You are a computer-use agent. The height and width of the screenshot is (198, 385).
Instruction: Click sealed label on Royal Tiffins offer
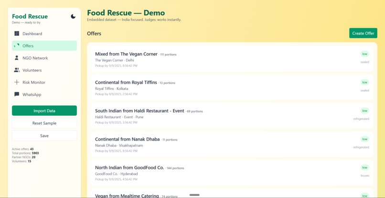click(x=364, y=90)
